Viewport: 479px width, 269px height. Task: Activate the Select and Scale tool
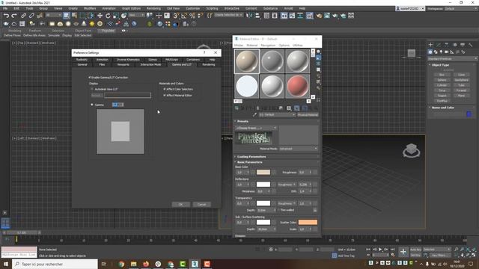[x=116, y=16]
